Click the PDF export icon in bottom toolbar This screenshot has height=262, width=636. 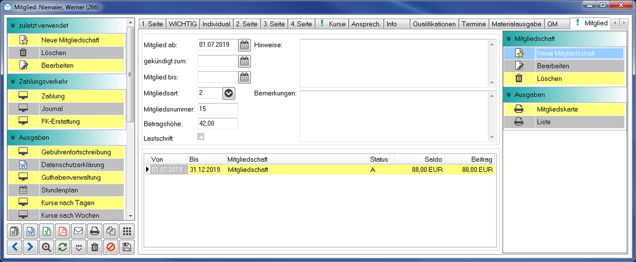pyautogui.click(x=63, y=231)
